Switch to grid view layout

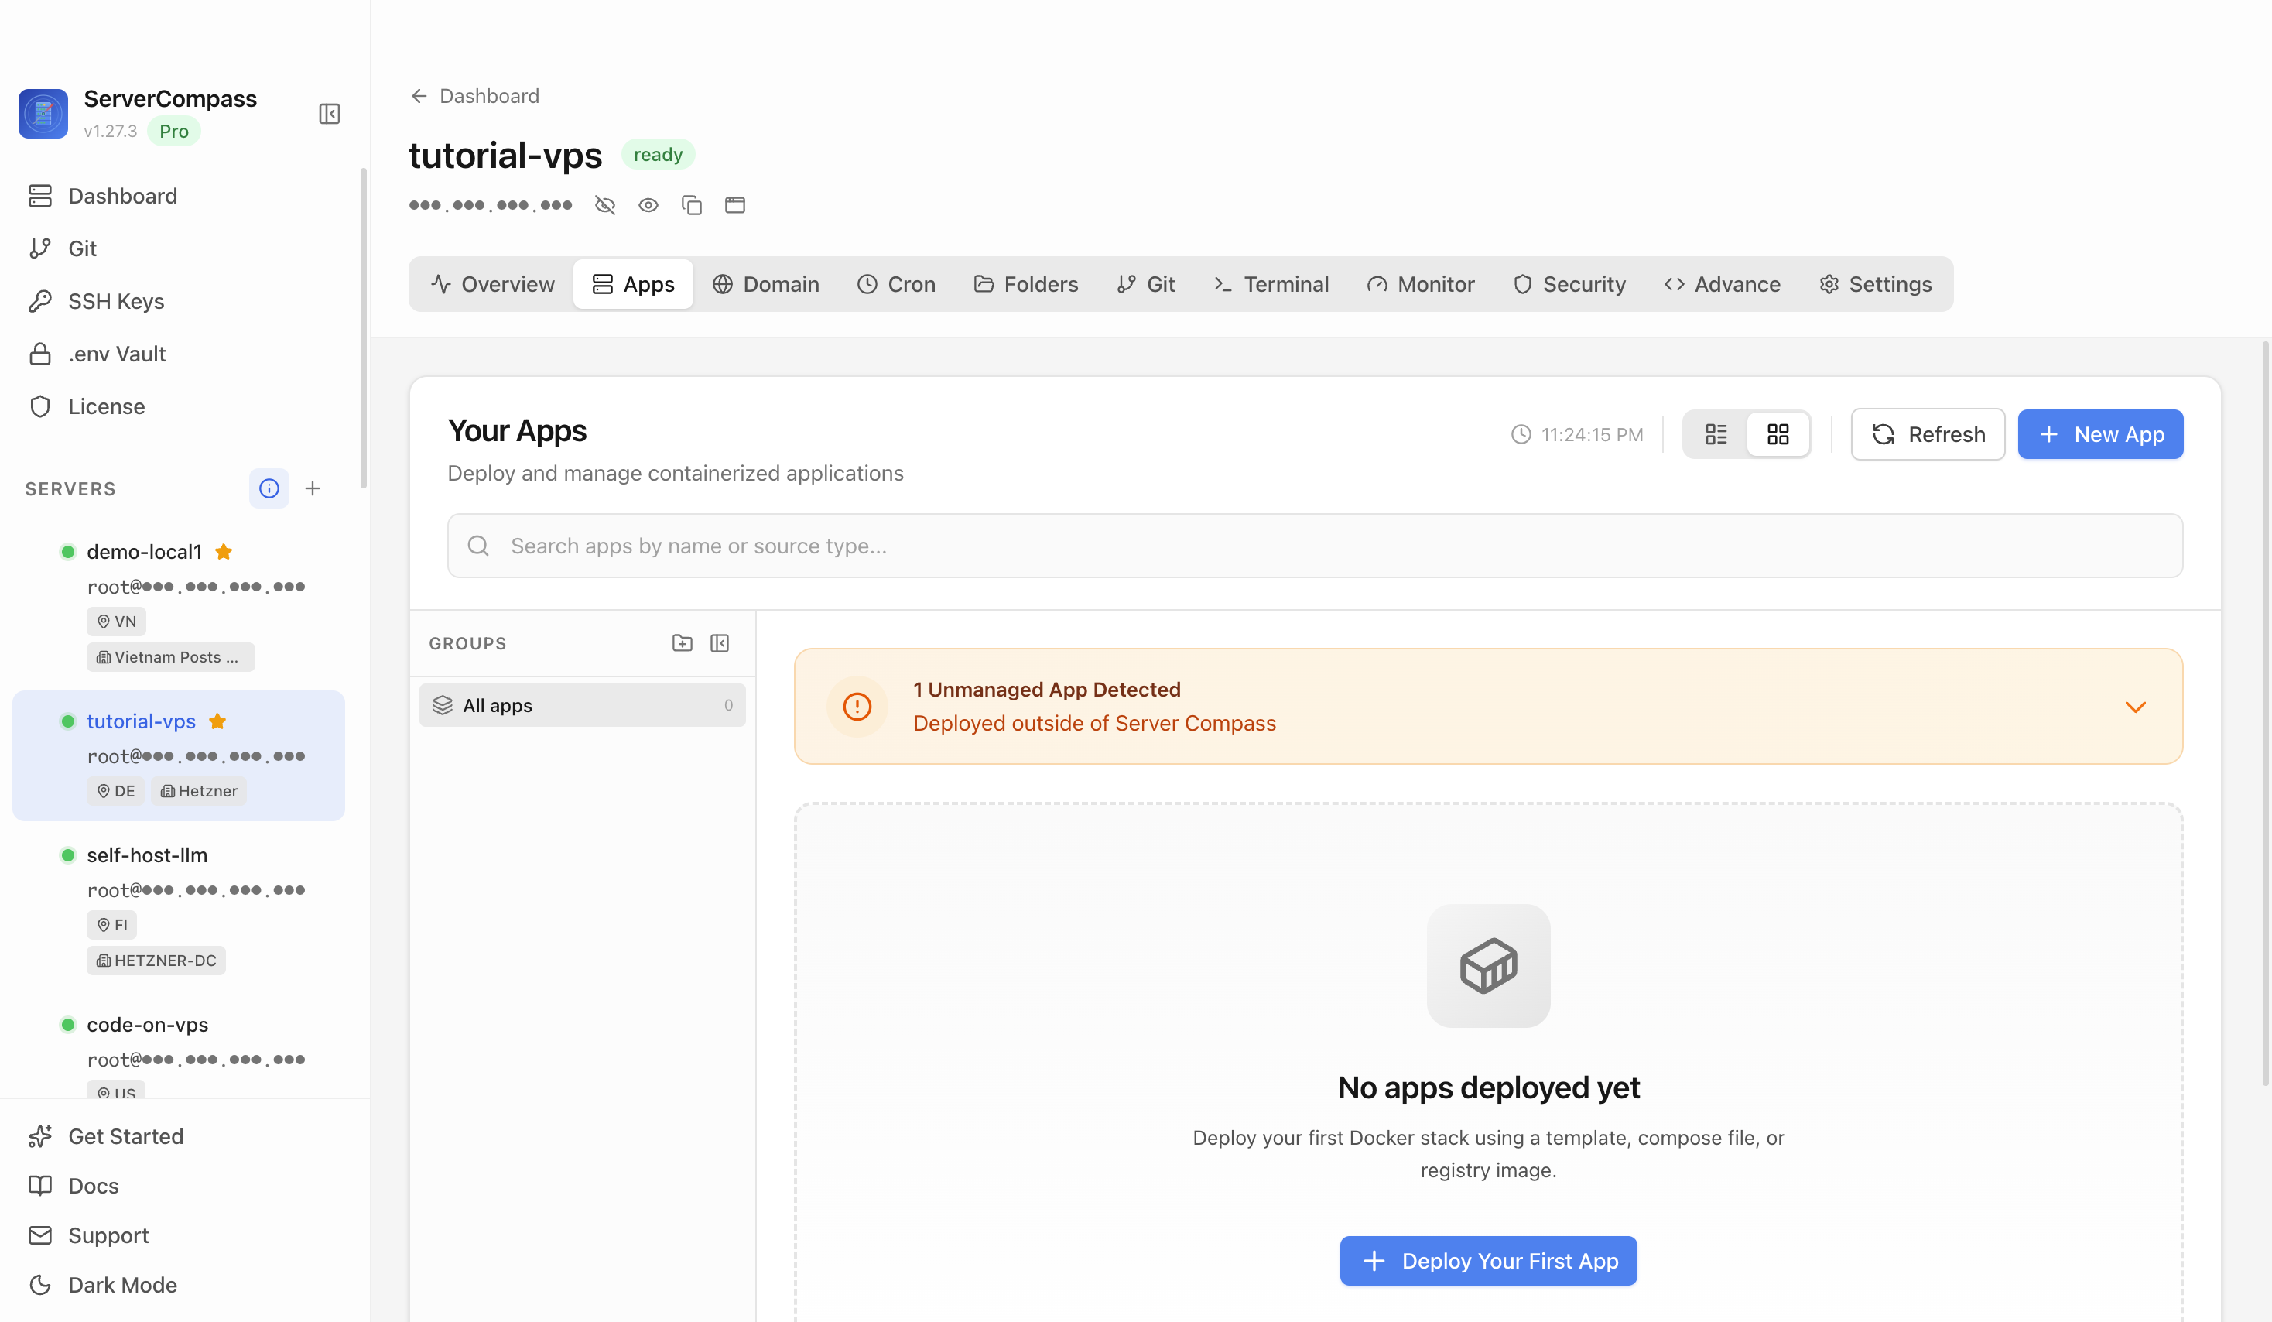pos(1778,435)
